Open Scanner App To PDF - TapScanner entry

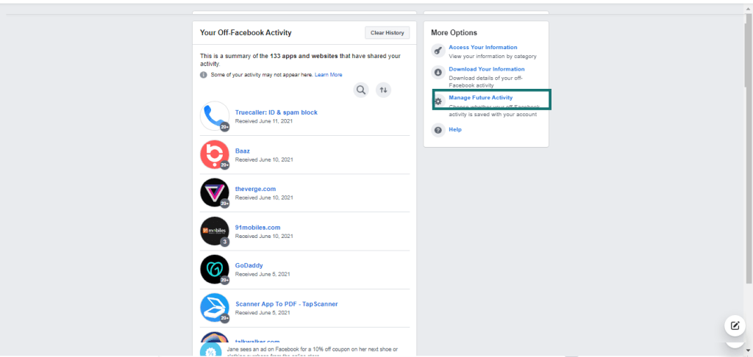point(287,304)
